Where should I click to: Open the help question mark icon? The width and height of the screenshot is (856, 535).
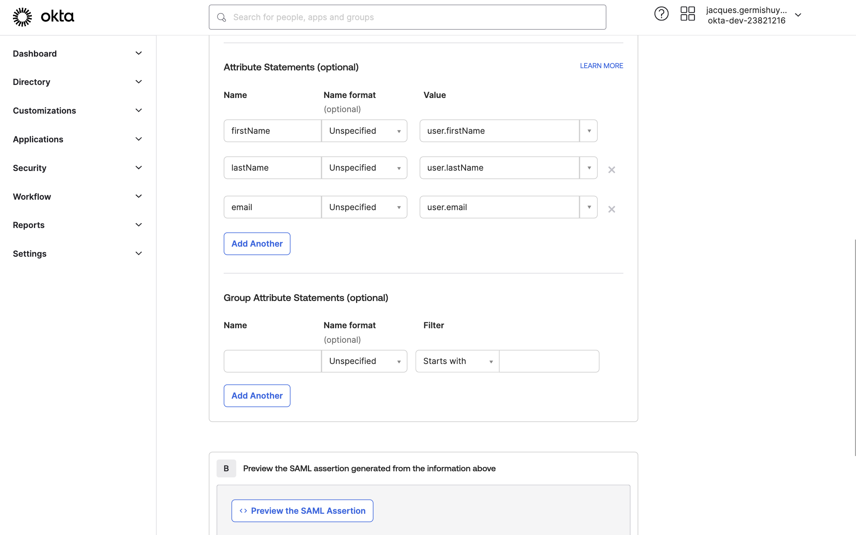pos(661,14)
